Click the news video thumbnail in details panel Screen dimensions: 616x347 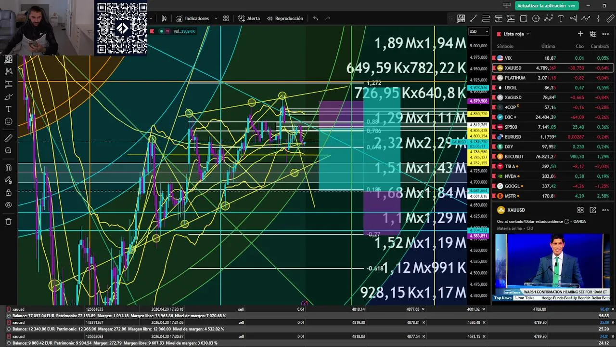click(x=552, y=267)
